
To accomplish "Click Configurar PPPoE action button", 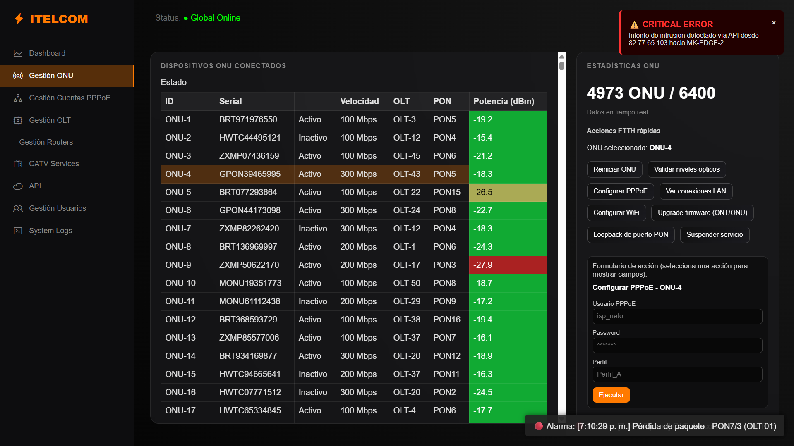I will 620,191.
